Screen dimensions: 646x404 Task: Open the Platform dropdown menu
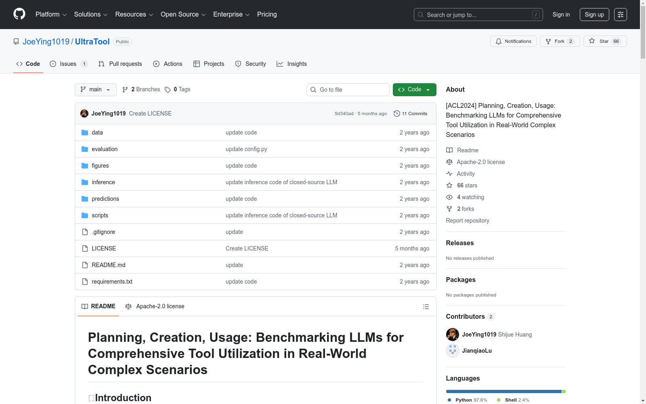tap(51, 15)
